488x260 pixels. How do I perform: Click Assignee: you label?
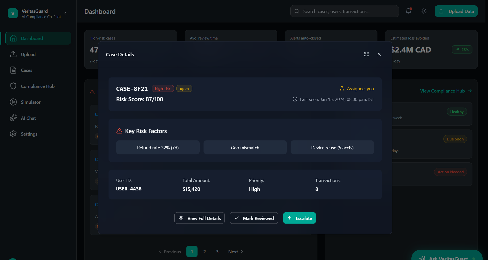pos(360,88)
